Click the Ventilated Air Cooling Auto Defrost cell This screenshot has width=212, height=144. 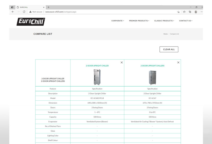click(152, 122)
